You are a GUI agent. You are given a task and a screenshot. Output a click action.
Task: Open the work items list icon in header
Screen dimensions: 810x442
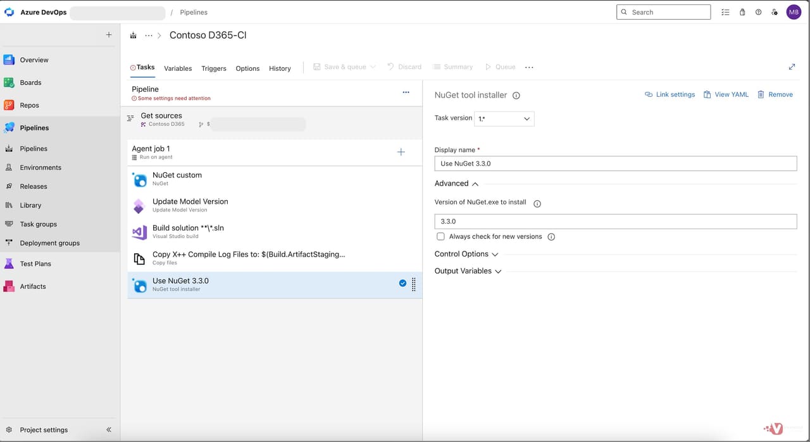725,12
